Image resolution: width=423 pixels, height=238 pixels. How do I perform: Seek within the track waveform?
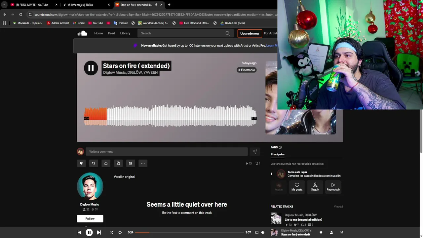point(170,116)
